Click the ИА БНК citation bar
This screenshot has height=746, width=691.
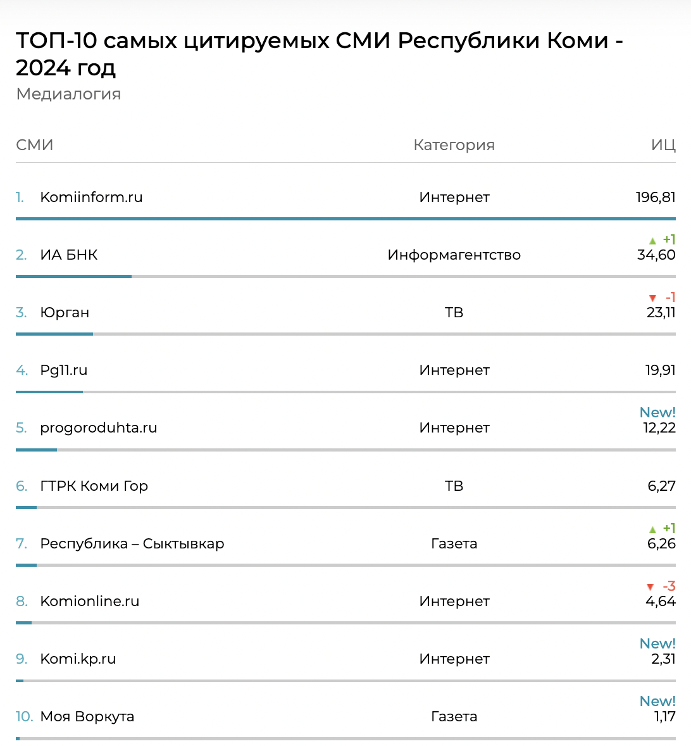click(73, 277)
